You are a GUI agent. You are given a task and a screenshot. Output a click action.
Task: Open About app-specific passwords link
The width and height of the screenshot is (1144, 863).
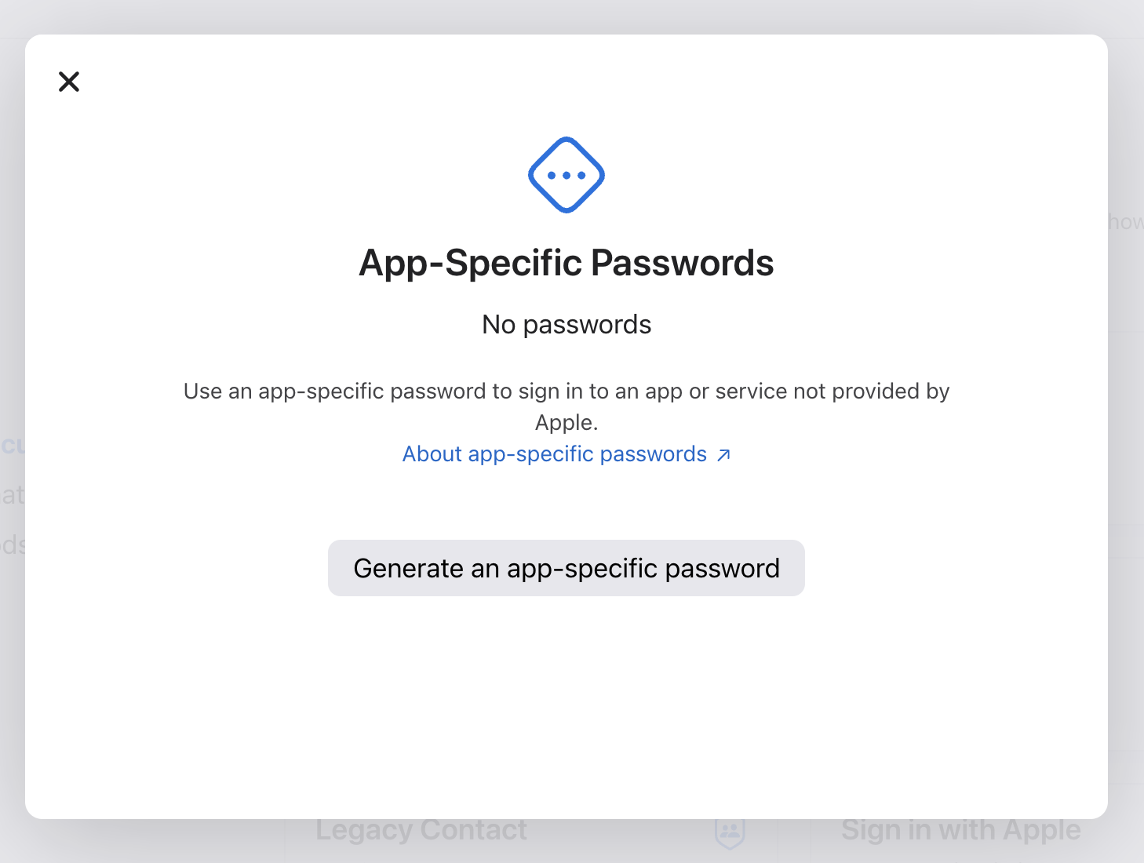[x=567, y=454]
